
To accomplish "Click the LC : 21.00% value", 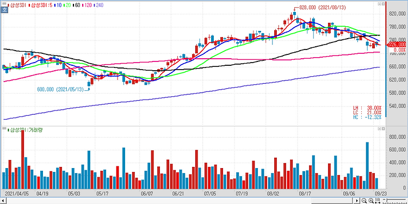I will (x=367, y=113).
